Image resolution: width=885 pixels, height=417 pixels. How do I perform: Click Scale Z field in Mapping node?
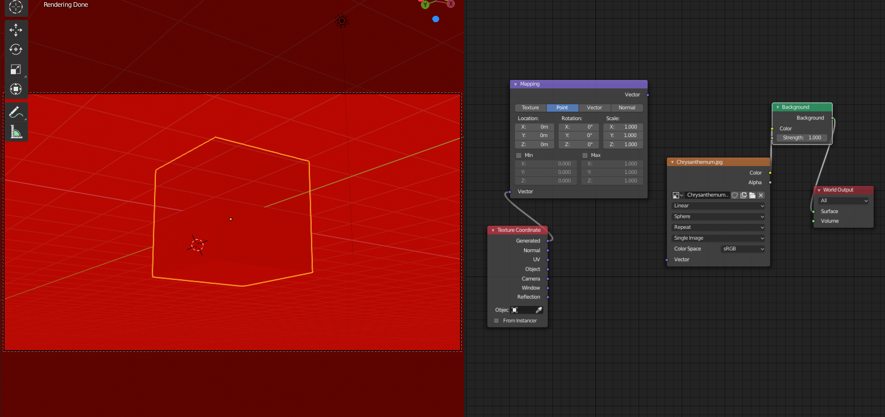tap(623, 144)
